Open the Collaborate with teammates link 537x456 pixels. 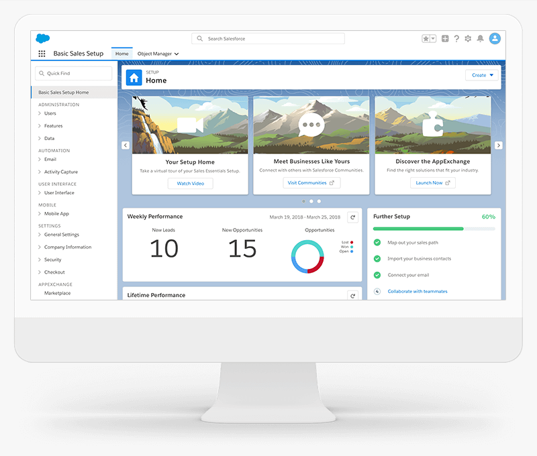click(418, 292)
